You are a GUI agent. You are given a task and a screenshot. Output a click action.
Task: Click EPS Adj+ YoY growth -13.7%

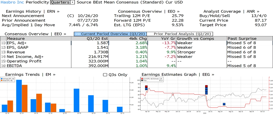168,43
